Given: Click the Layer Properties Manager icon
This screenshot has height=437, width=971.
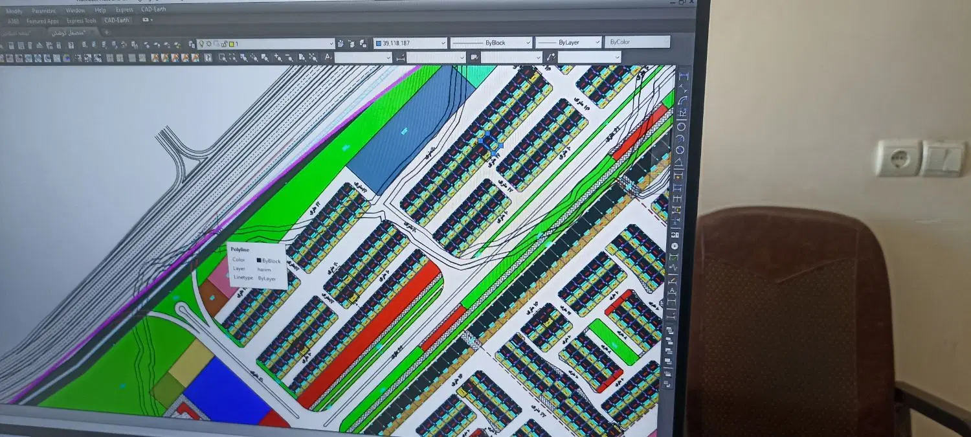Looking at the screenshot, I should click(192, 44).
